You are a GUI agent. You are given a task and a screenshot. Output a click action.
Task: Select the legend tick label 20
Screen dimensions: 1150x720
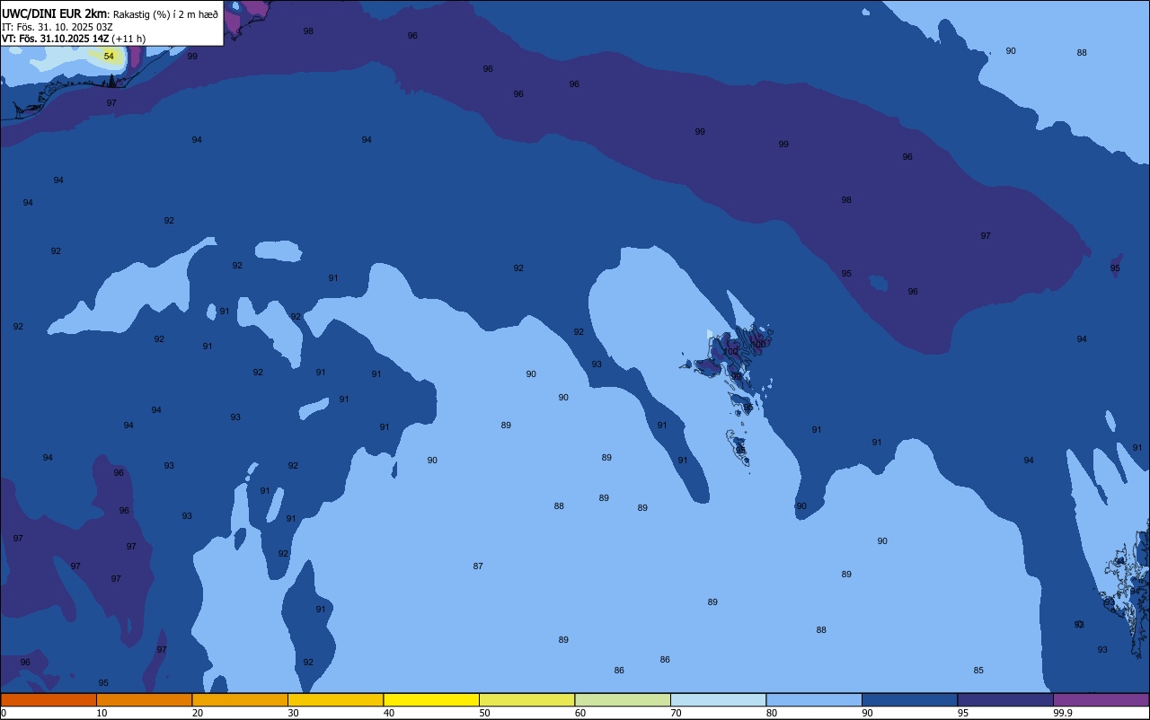click(x=197, y=713)
